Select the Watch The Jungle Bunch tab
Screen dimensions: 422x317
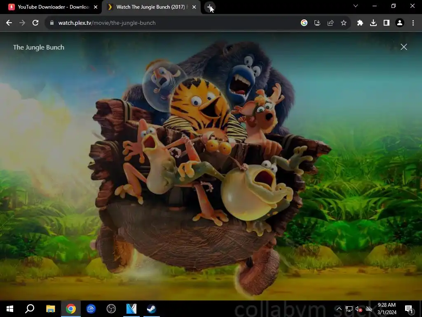coord(151,7)
